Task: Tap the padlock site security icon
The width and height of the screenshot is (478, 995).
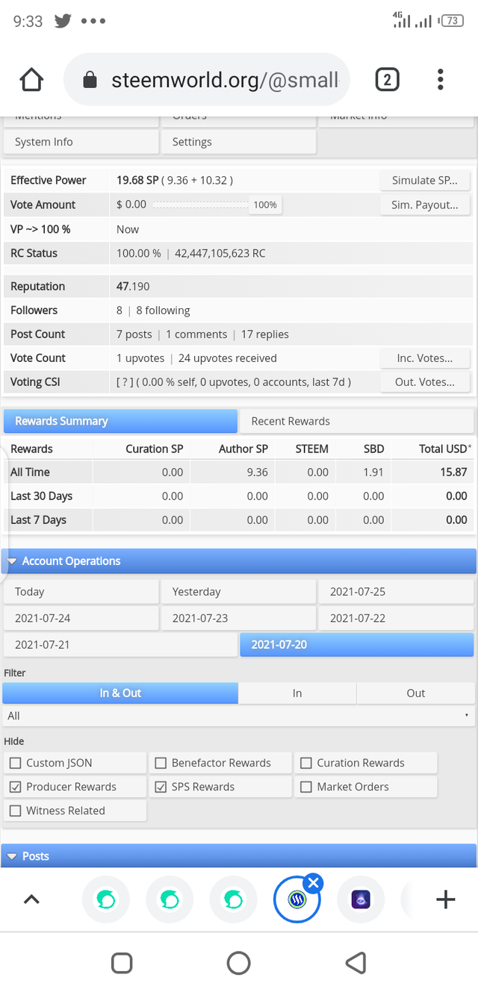Action: click(90, 80)
